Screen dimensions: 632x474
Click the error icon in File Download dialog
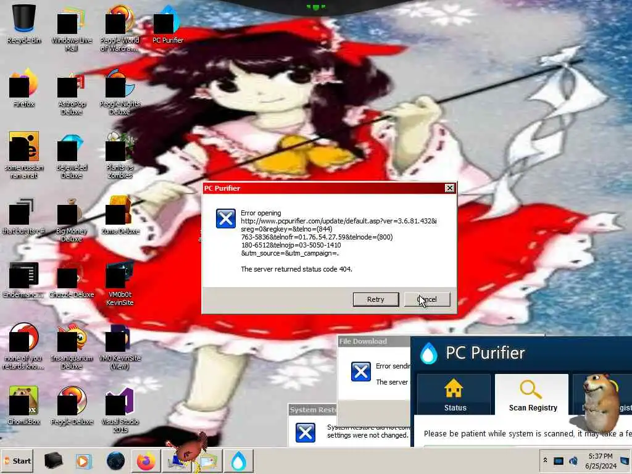click(360, 372)
